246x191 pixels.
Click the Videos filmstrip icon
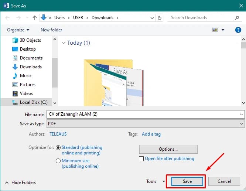tap(15, 93)
